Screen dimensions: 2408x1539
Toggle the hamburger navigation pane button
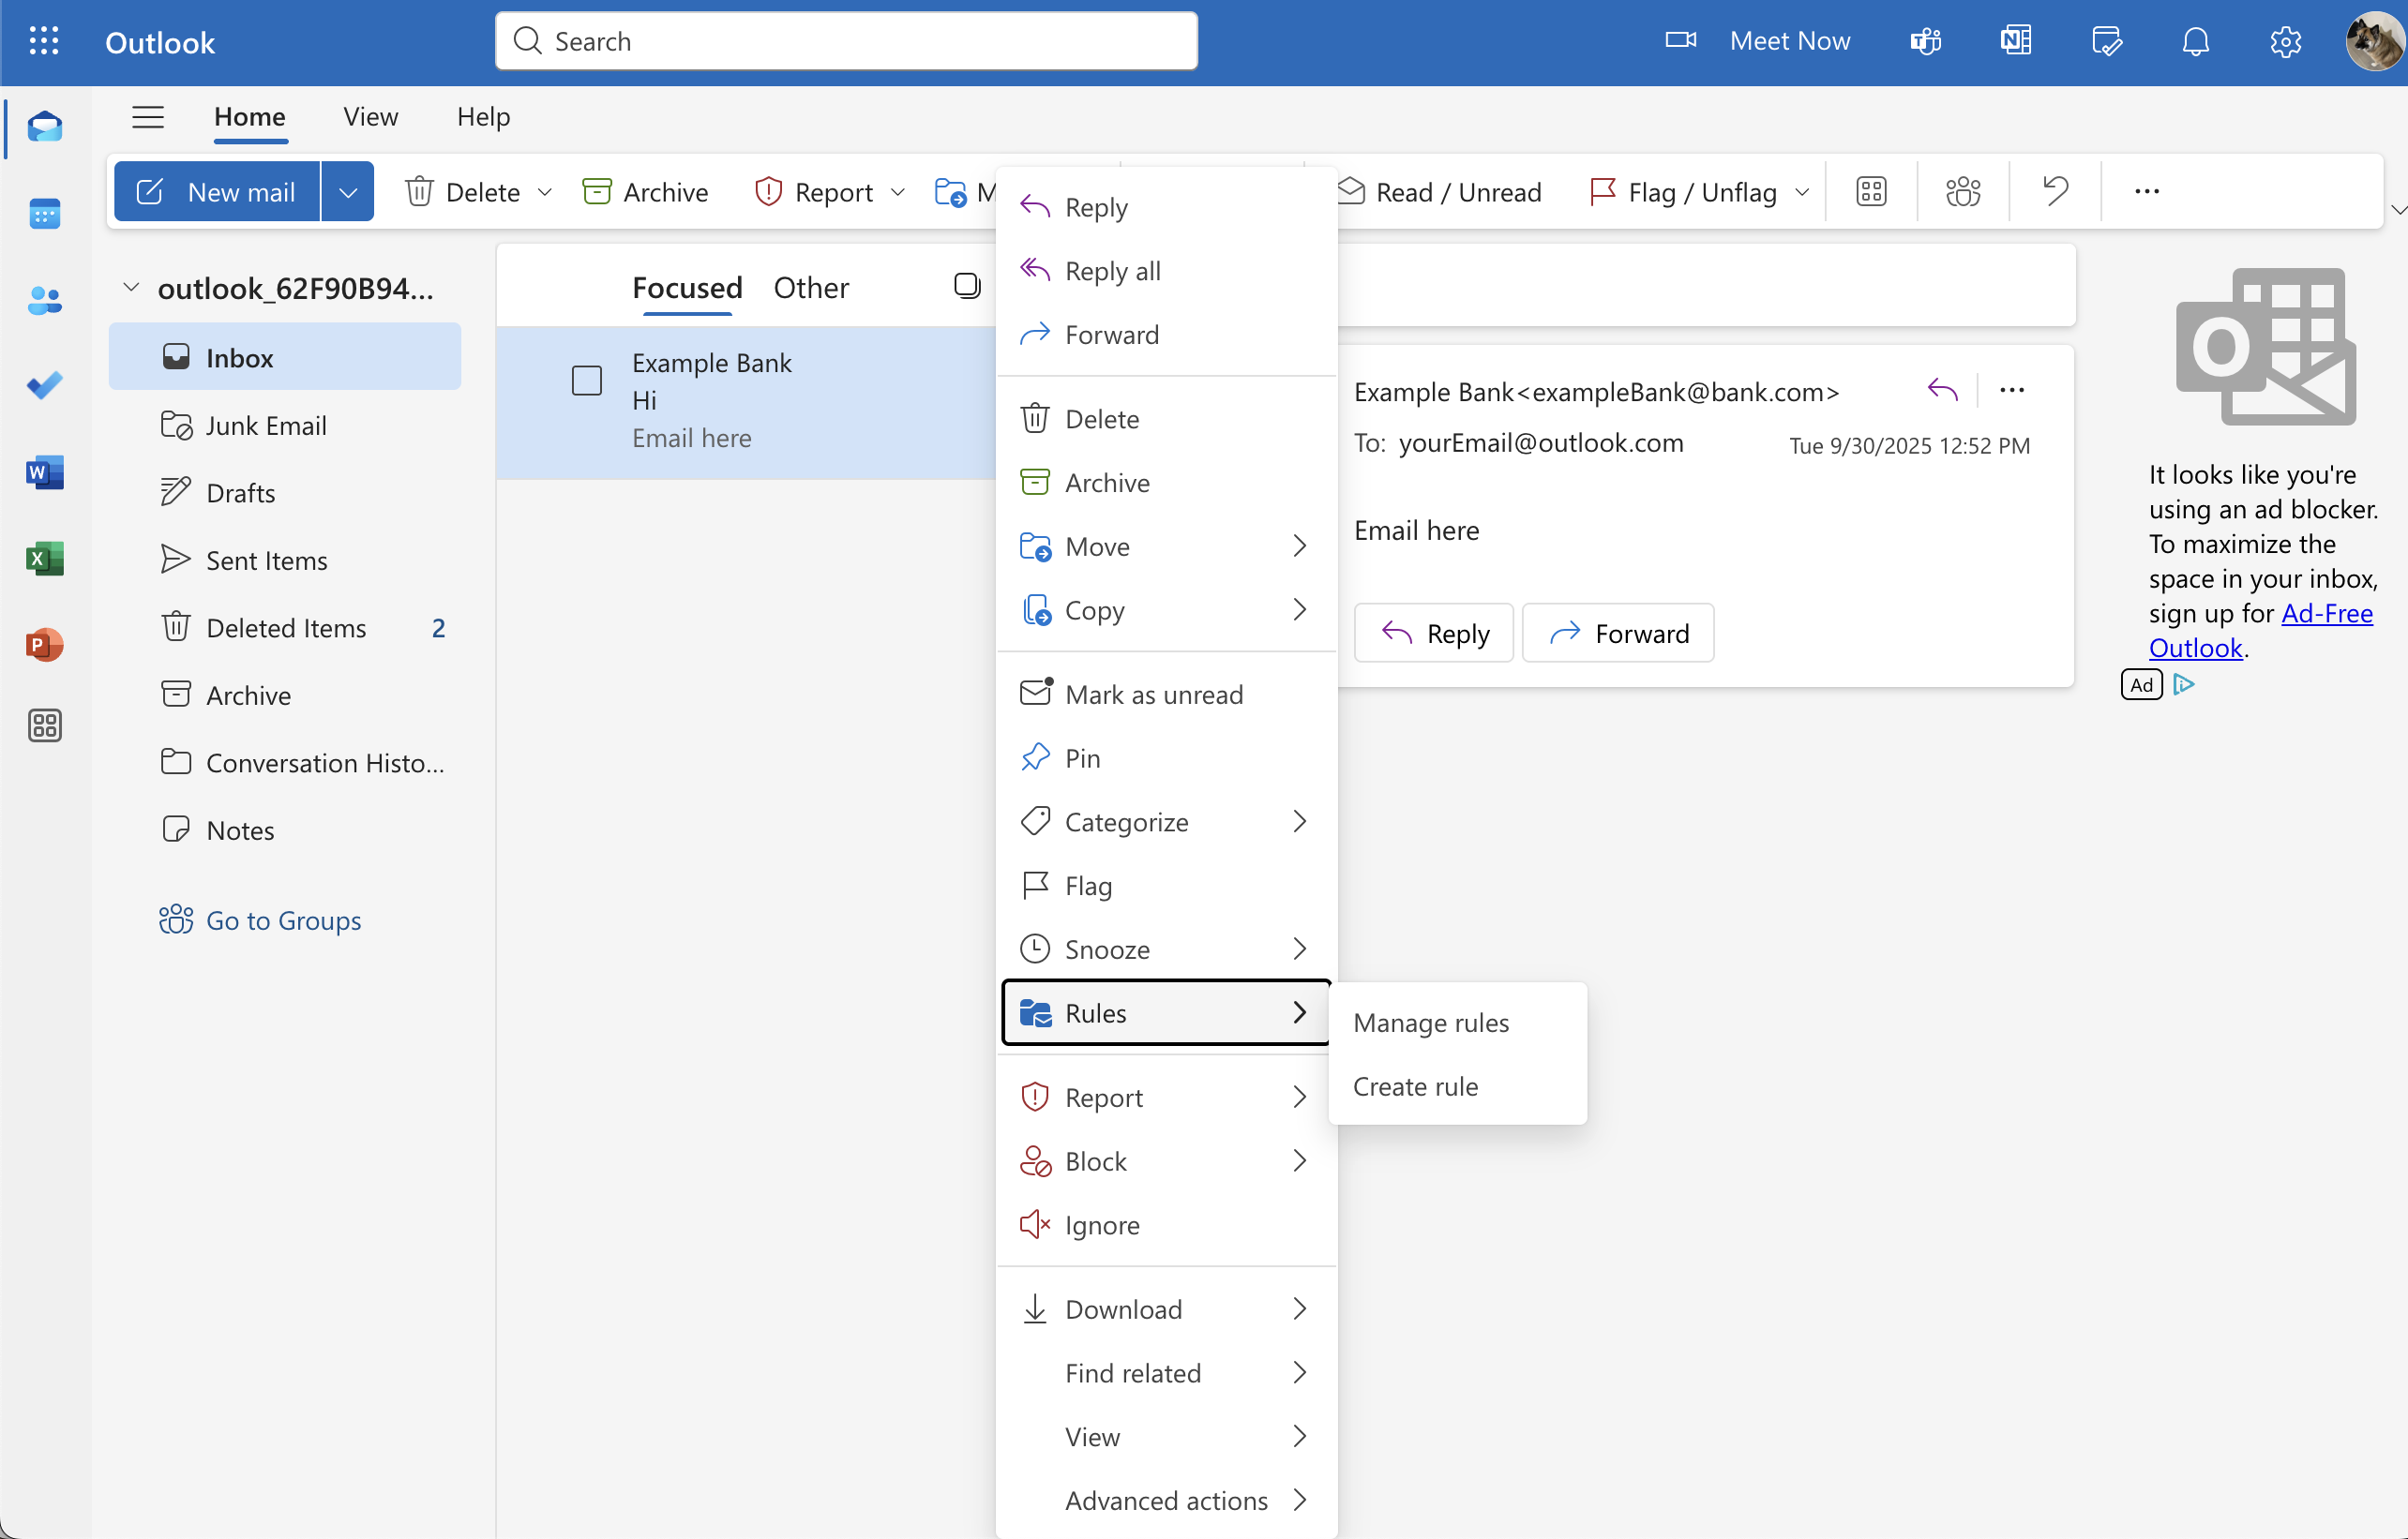coord(148,117)
